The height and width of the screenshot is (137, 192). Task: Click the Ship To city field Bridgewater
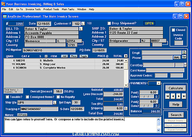click(x=124, y=41)
